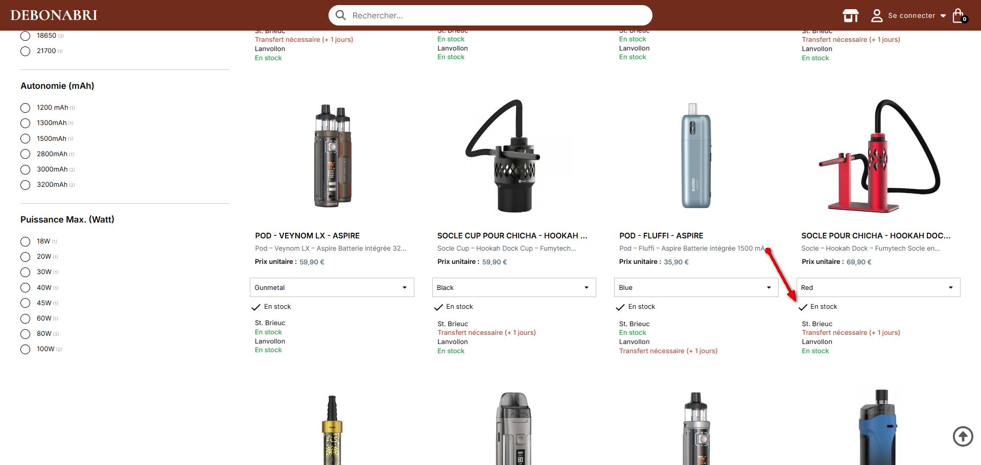The width and height of the screenshot is (981, 465).
Task: Select the 18650 battery filter
Action: (26, 36)
